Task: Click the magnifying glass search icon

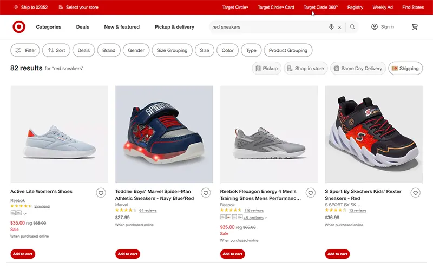Action: coord(352,27)
